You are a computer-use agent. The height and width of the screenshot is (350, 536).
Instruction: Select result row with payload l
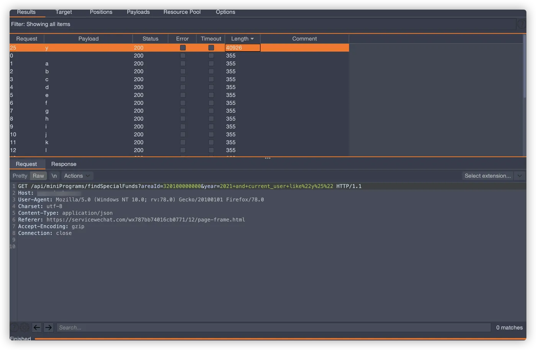pyautogui.click(x=179, y=150)
